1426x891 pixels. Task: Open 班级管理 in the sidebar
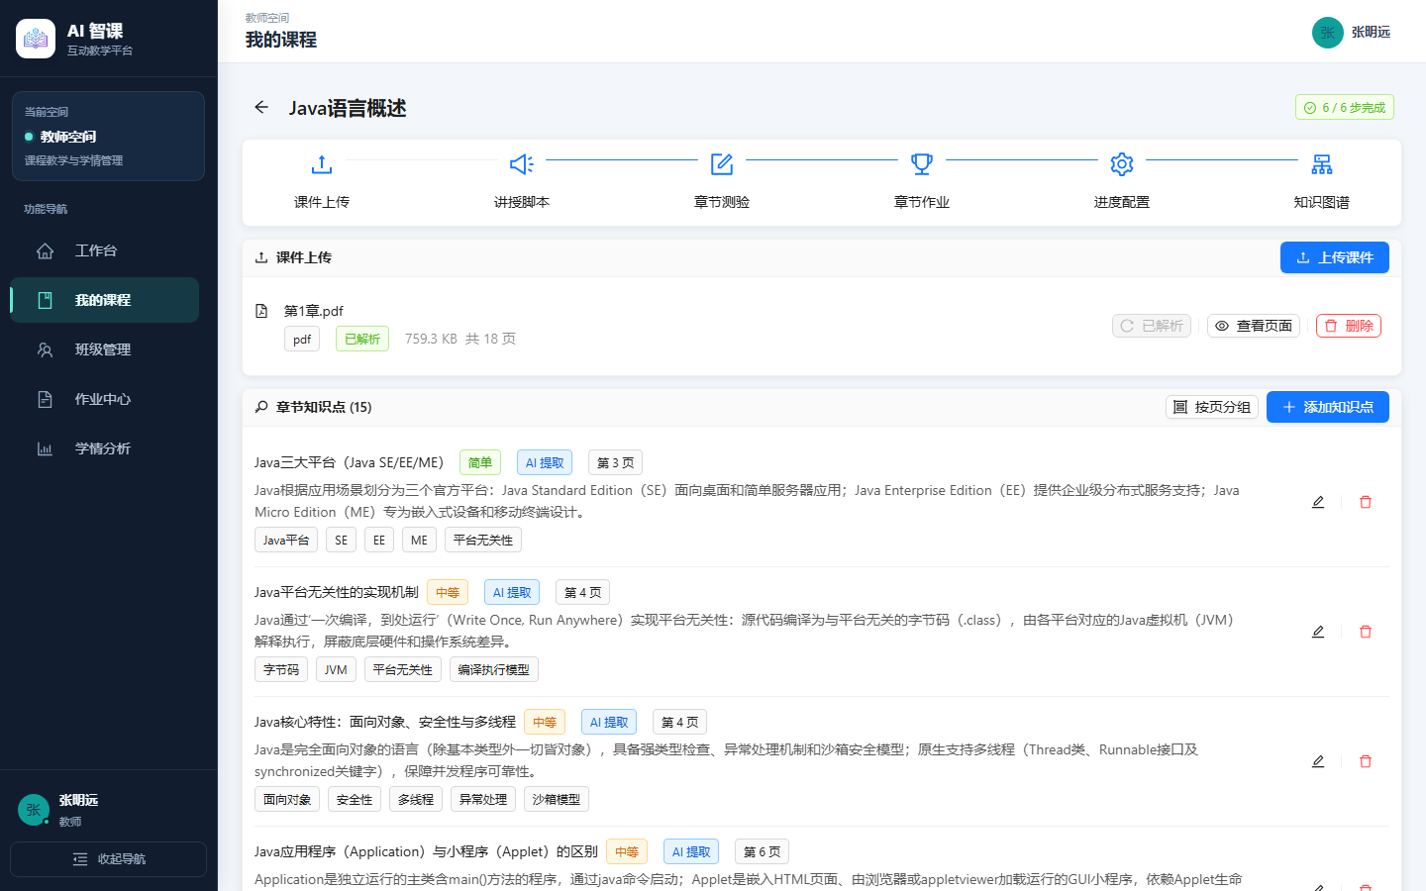(x=105, y=349)
